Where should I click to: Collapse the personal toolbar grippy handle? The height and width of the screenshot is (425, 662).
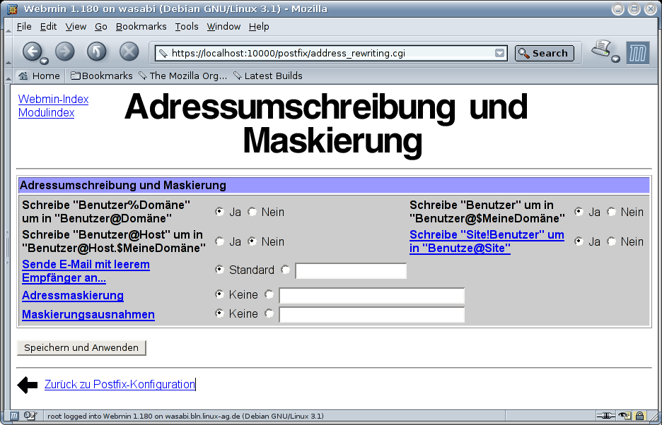point(8,76)
